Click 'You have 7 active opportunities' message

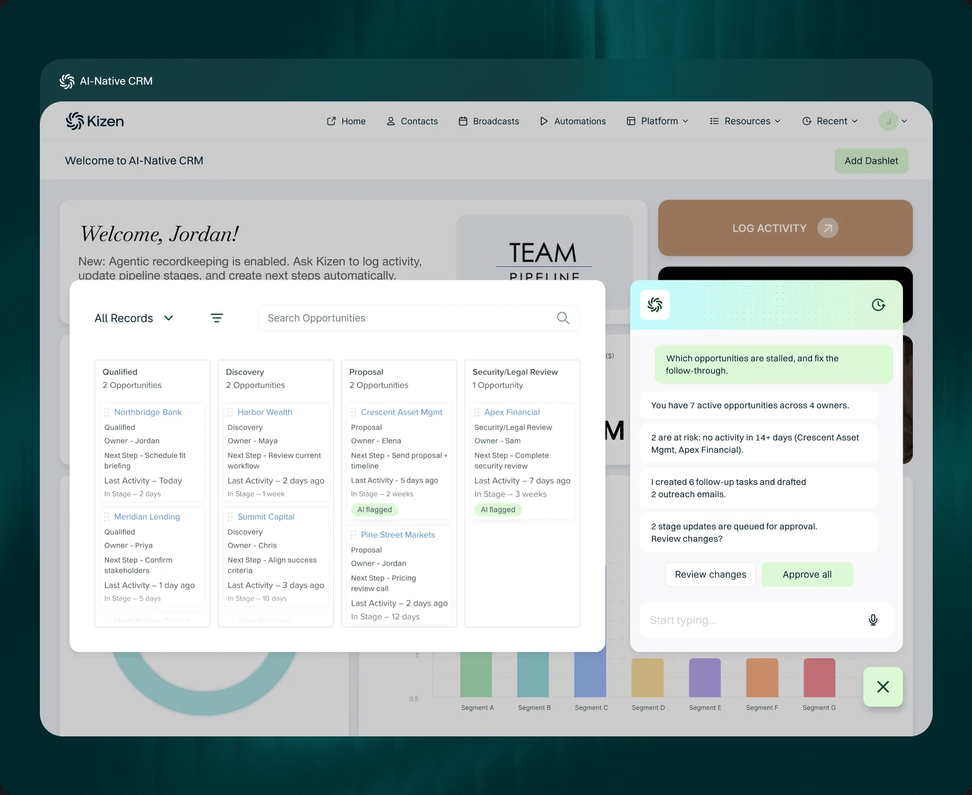(x=759, y=405)
